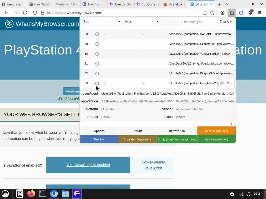
Task: Select row 61 DuckDuckBot radio button
Action: click(x=97, y=64)
